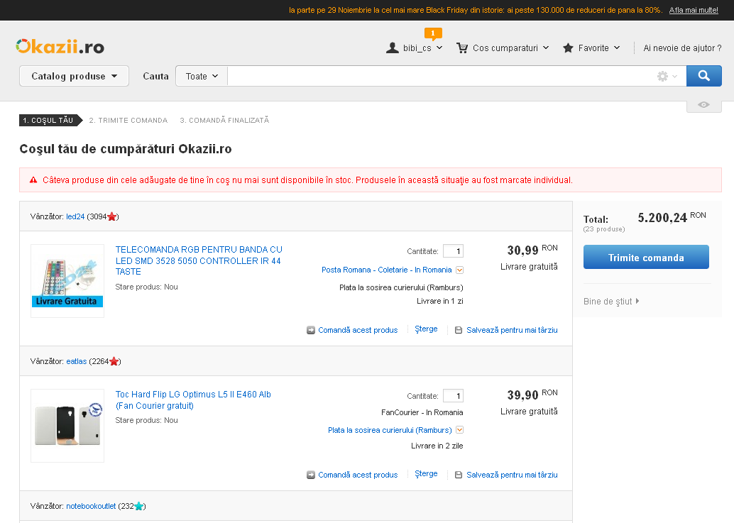Viewport: 734px width, 523px height.
Task: Click Comandă acest produs for Toc Hard Flip
Action: tap(358, 475)
